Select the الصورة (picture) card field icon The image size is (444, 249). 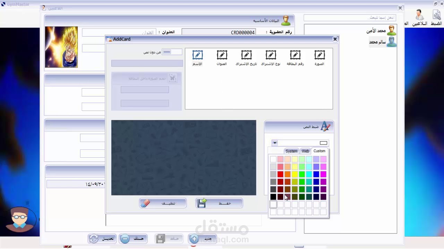[319, 55]
